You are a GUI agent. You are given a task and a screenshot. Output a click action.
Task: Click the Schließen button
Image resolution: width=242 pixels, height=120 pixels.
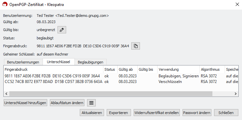(226, 113)
